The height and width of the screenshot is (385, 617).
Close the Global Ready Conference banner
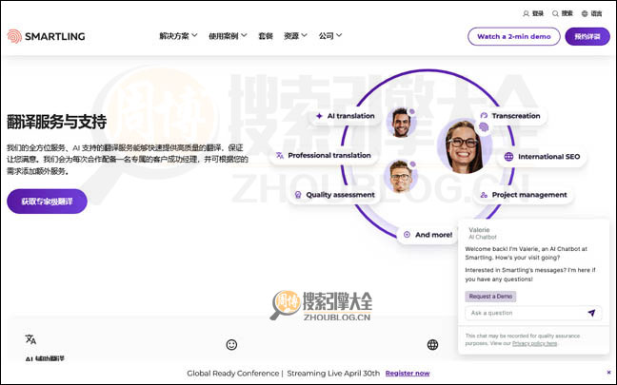tap(608, 372)
